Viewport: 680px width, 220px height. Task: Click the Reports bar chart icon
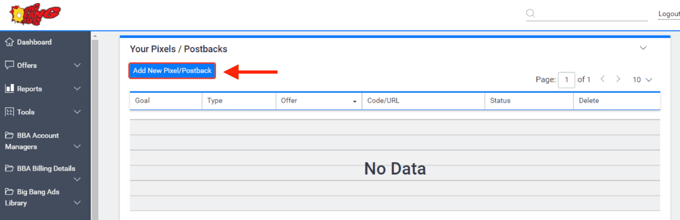[9, 89]
